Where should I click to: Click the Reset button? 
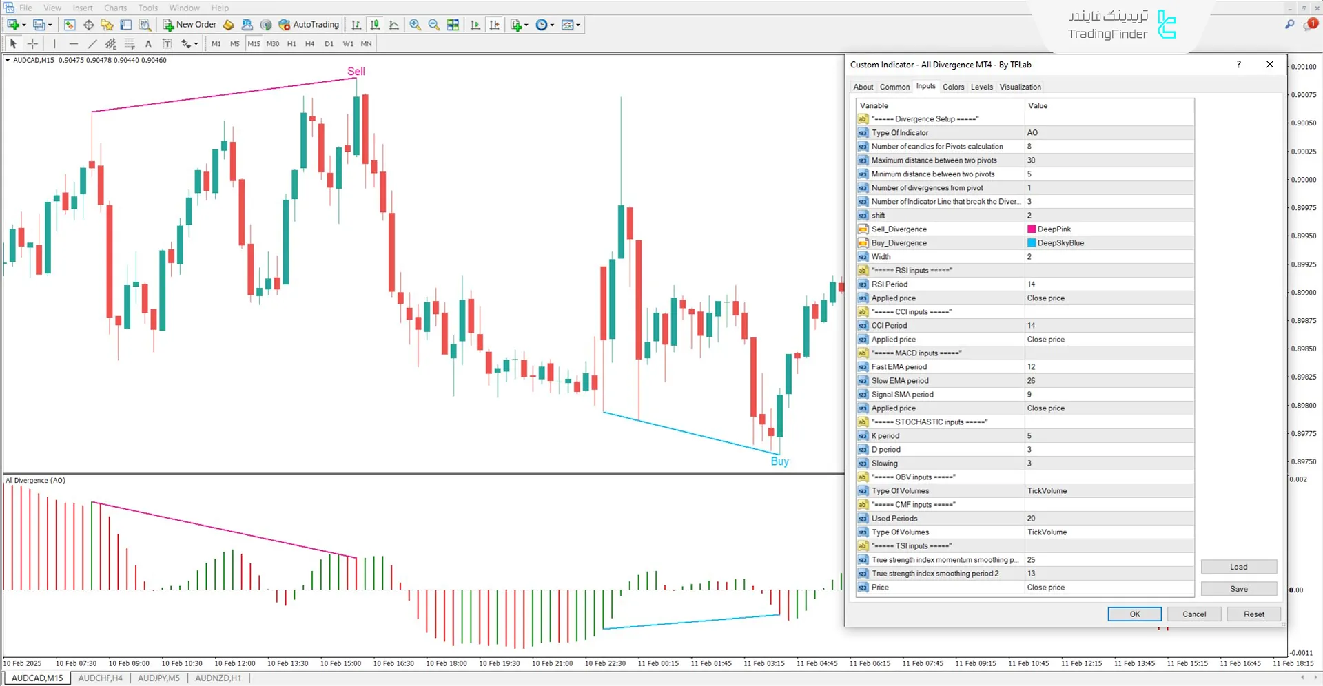point(1253,614)
